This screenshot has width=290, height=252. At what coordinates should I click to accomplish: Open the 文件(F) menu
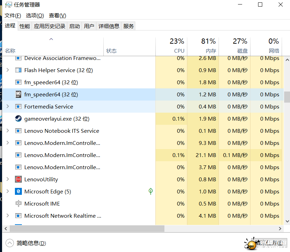(13, 16)
